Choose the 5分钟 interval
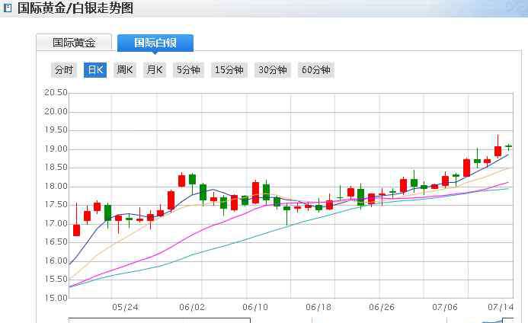 click(x=189, y=70)
